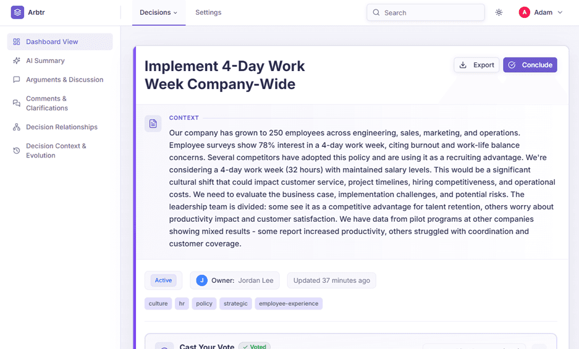Click the Owner: Jordan Lee chip
The width and height of the screenshot is (579, 349).
(x=234, y=280)
